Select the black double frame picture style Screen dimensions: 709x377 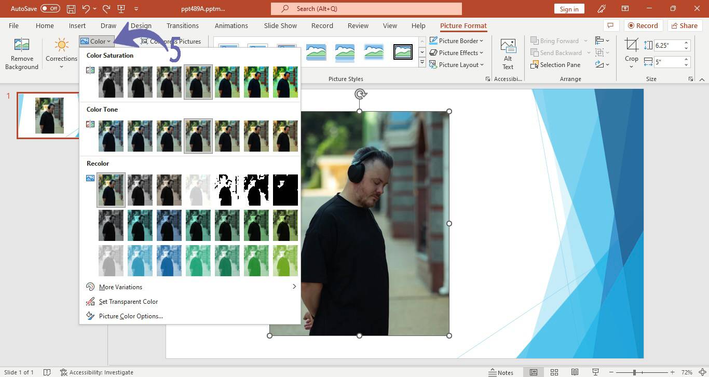click(x=403, y=52)
